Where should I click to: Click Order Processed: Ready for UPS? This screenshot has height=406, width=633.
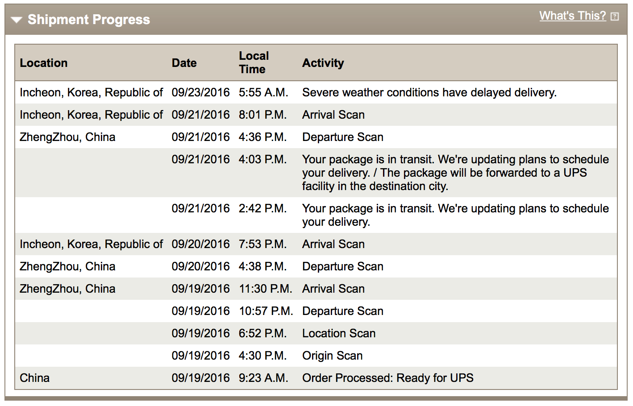coord(387,378)
